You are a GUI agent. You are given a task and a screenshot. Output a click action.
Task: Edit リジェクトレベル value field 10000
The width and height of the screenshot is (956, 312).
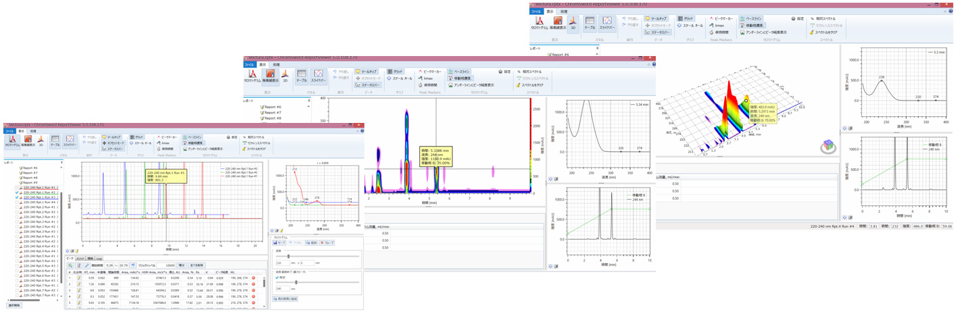pos(166,265)
